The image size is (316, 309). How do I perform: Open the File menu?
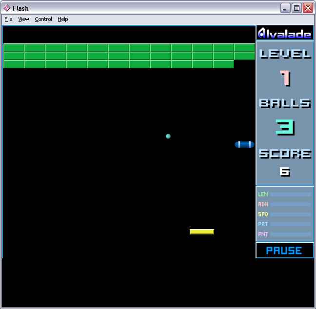coord(8,19)
